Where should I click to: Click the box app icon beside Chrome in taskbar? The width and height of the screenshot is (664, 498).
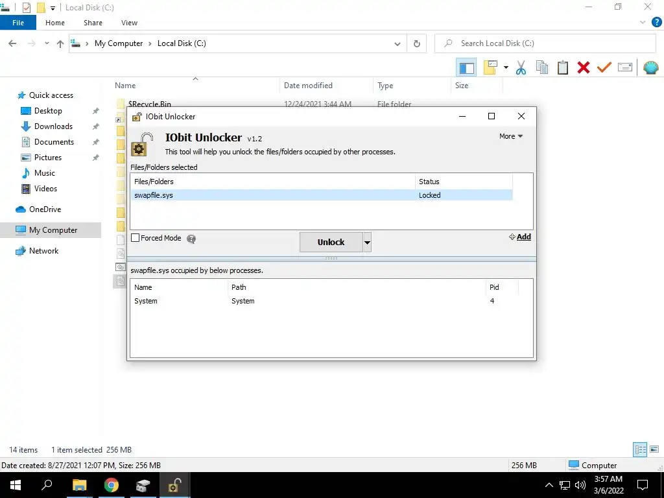click(143, 485)
